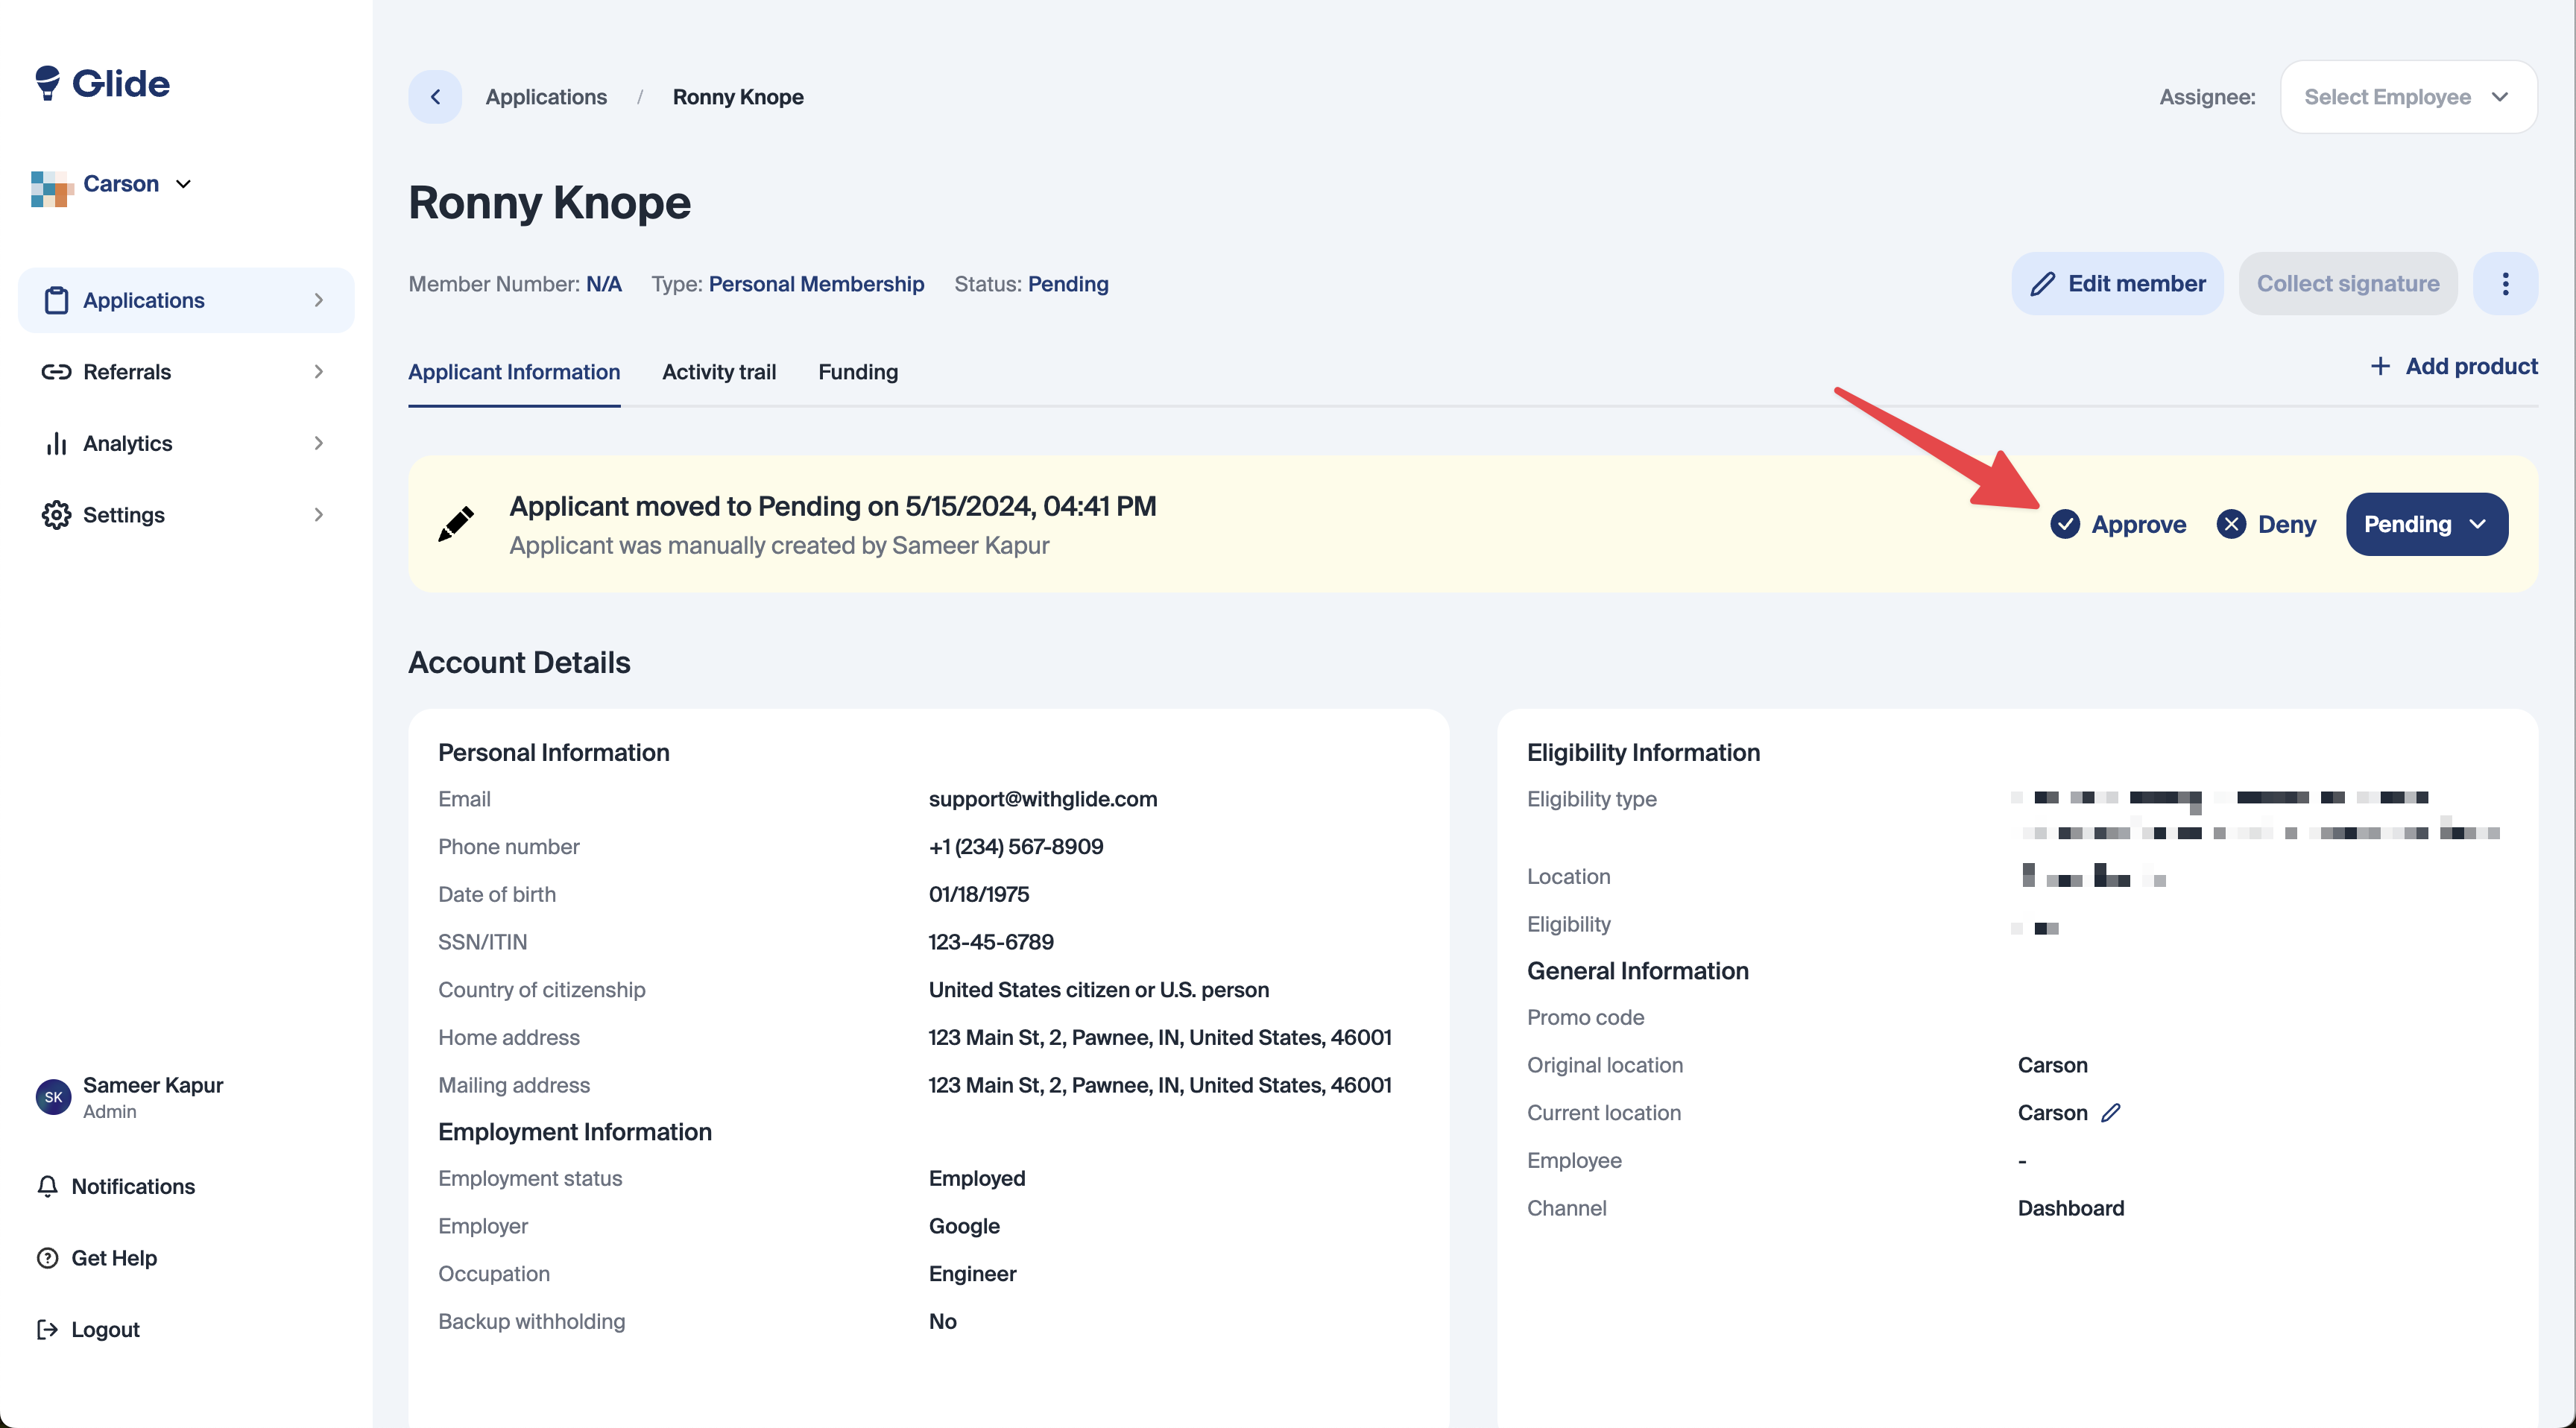The image size is (2576, 1428).
Task: Click the back arrow beside Applications breadcrumb
Action: [x=435, y=97]
